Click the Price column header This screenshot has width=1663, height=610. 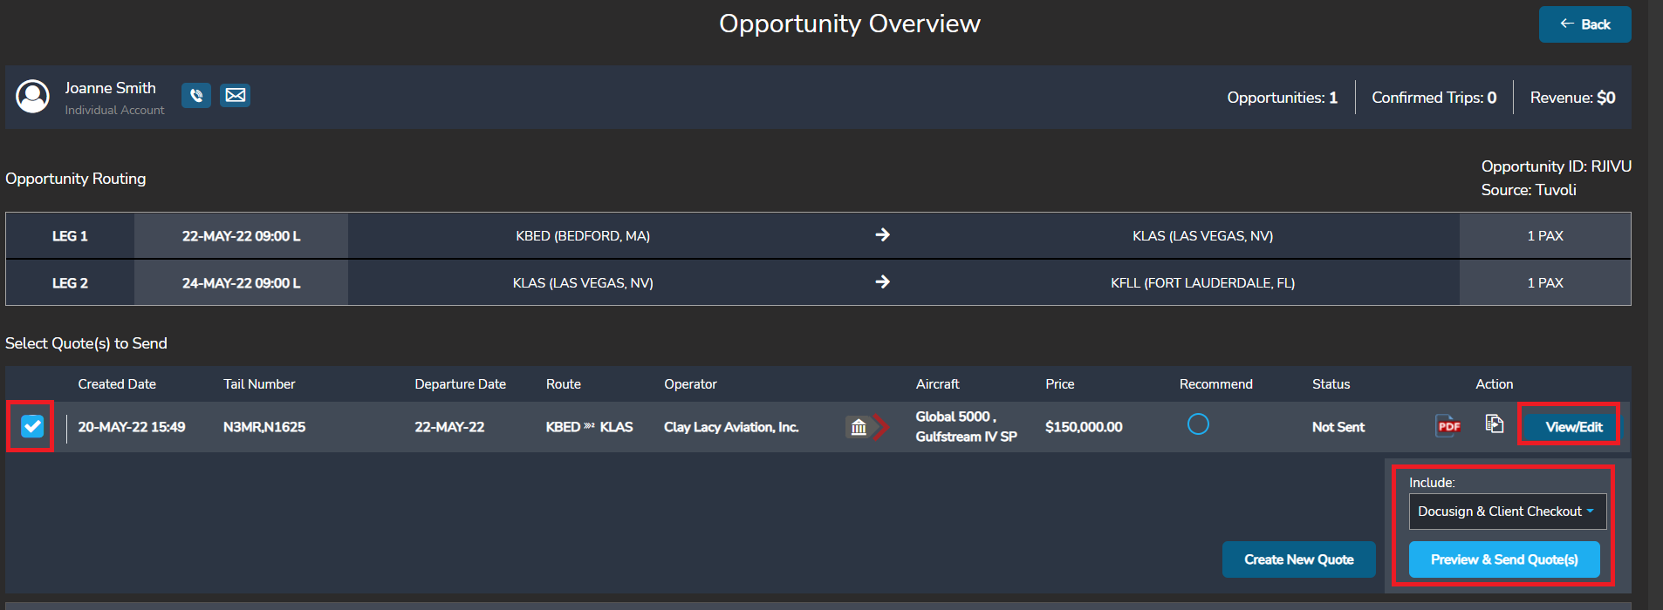[x=1059, y=384]
